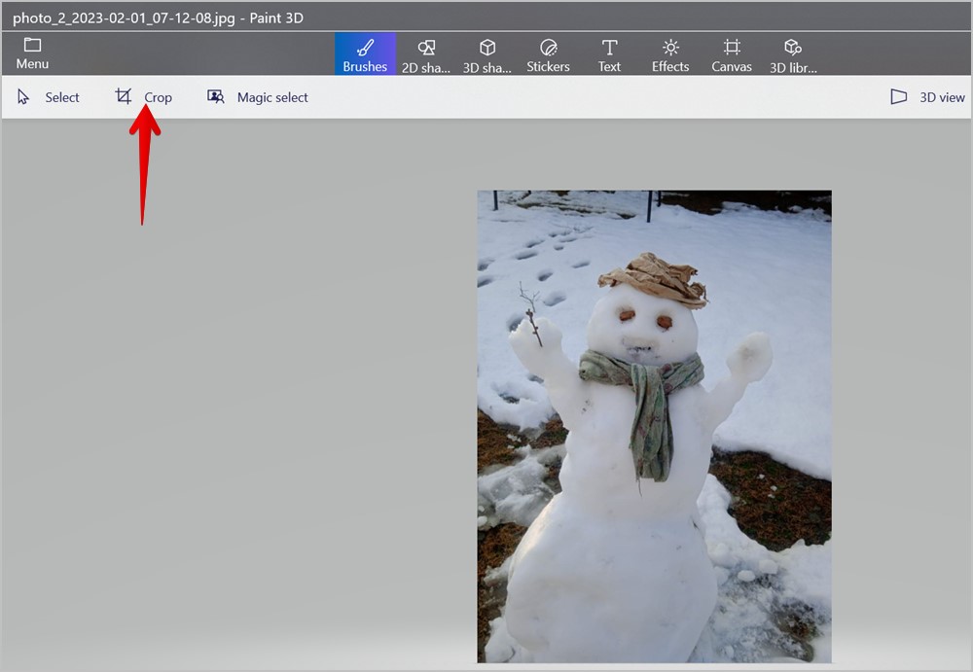Click the twig in the snowman's hand
Viewport: 973px width, 672px height.
pos(531,313)
